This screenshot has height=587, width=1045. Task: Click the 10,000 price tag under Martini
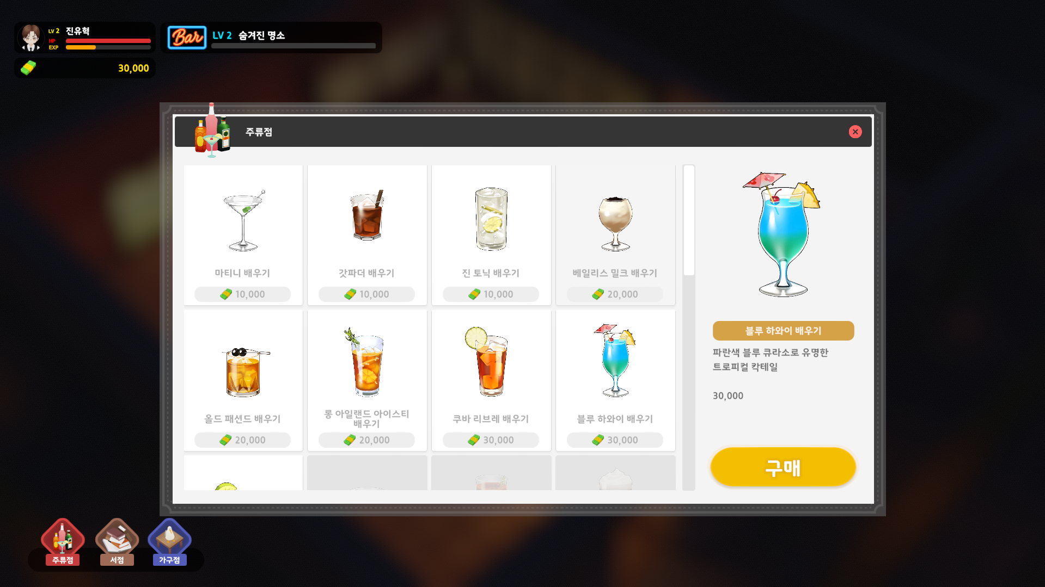(242, 294)
